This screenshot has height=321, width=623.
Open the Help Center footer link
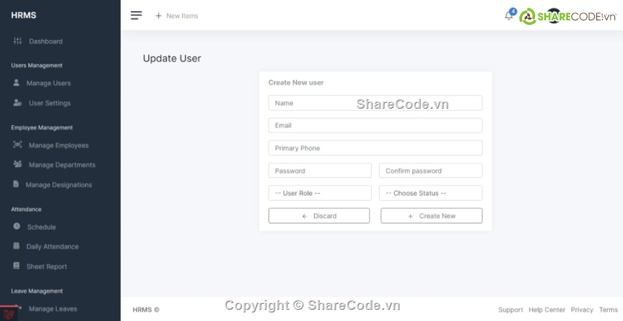coord(546,310)
